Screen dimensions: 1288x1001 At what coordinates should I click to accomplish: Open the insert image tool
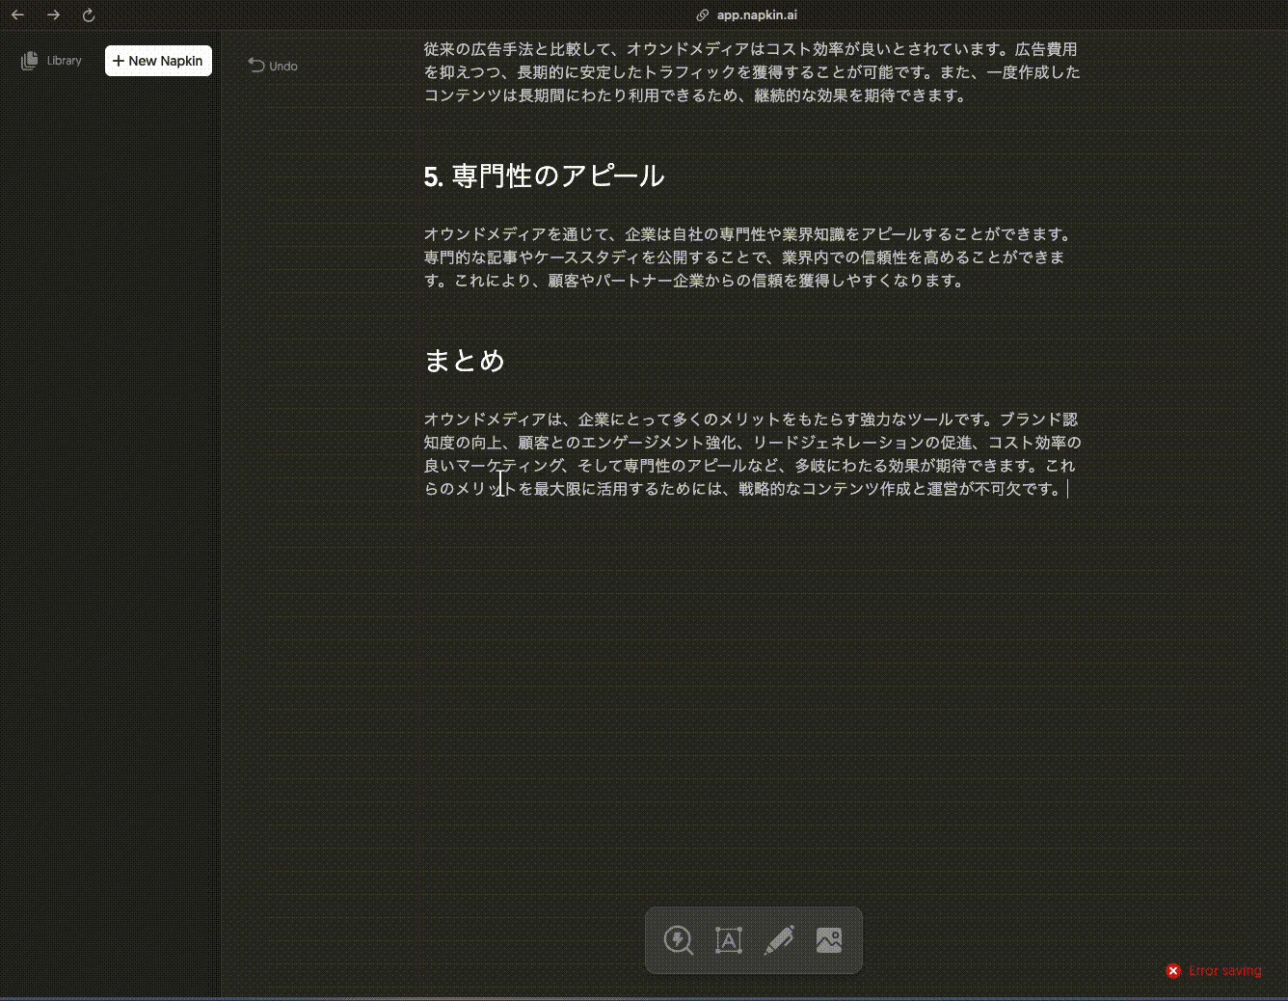tap(829, 940)
